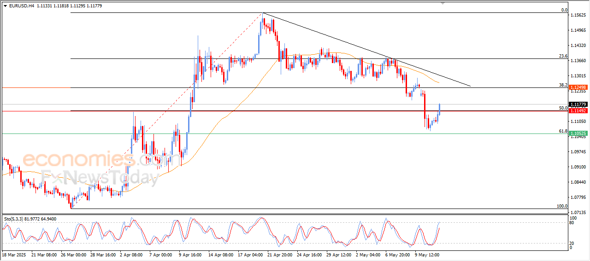Select the black 1.11779 current price tag
Viewport: 590px width, 261px height.
click(578, 105)
